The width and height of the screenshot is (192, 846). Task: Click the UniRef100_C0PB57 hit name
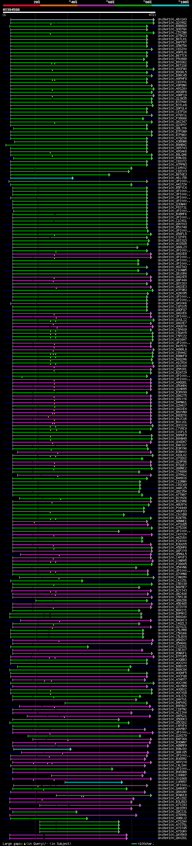(172, 782)
